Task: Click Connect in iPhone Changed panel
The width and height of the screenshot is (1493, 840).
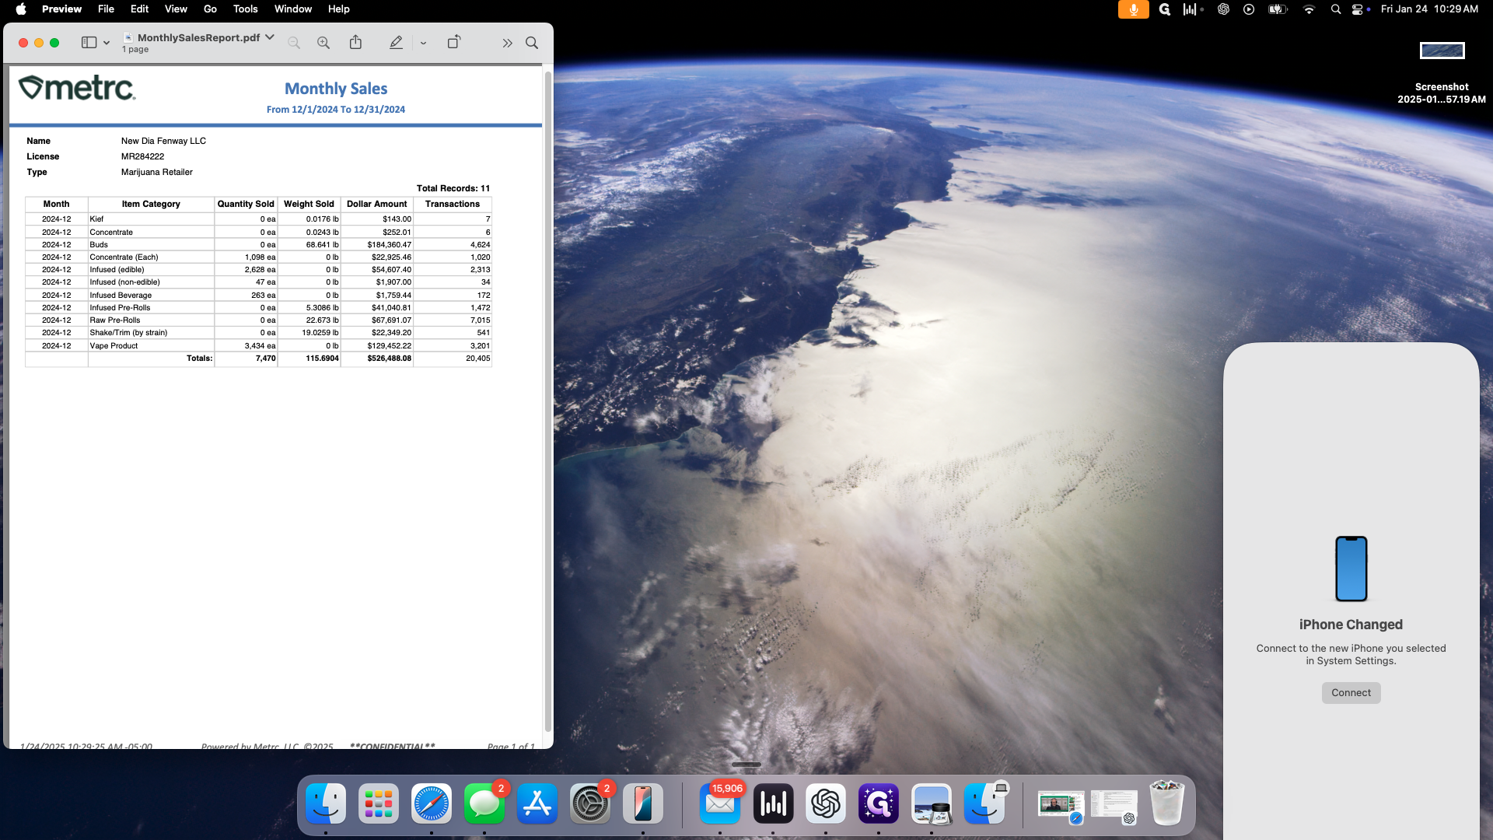Action: coord(1351,693)
